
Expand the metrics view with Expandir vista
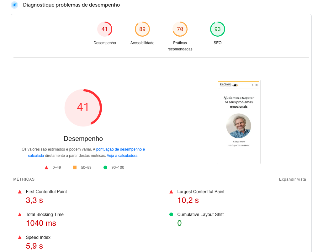tap(292, 179)
